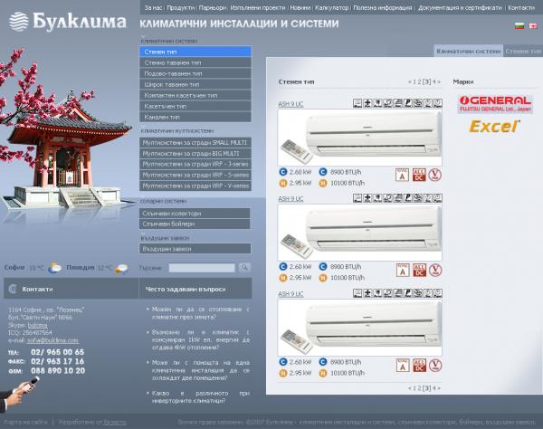This screenshot has width=543, height=429.
Task: Click the Plovdiv weather icon
Action: click(x=121, y=268)
